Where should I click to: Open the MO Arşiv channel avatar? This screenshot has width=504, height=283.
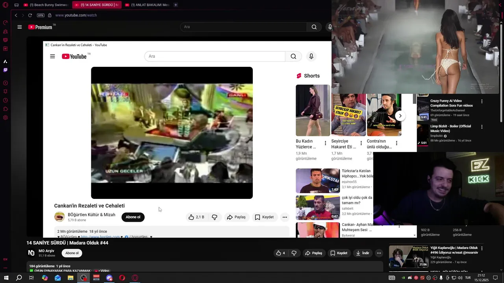click(31, 253)
